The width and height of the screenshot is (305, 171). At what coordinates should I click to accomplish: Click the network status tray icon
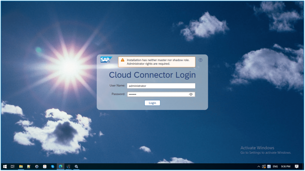[x=264, y=167]
